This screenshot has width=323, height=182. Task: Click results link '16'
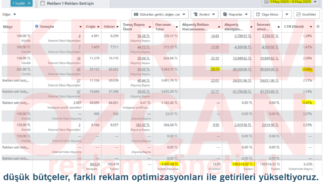pos(79,58)
